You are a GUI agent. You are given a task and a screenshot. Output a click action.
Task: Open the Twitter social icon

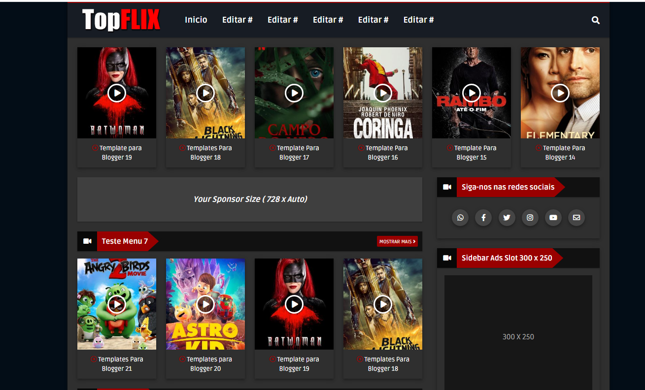[507, 218]
